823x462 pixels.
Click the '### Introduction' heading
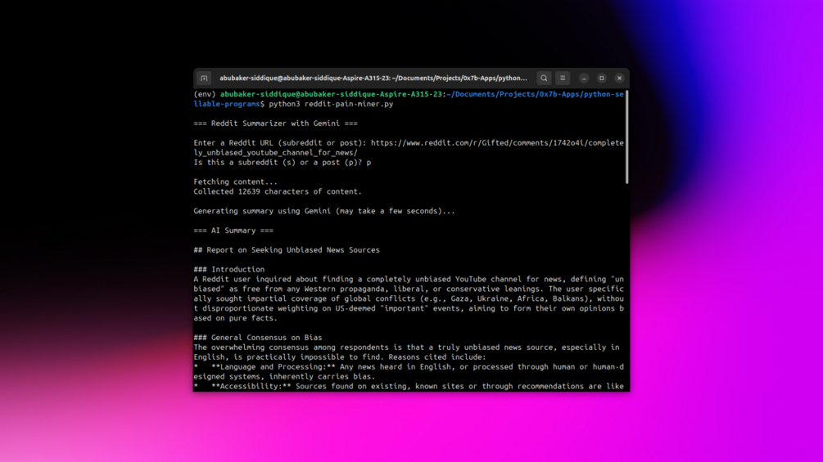228,269
